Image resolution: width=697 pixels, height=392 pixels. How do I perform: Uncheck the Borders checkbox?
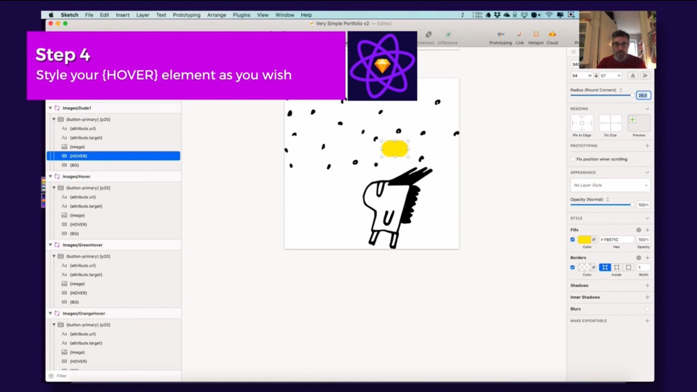[x=573, y=267]
